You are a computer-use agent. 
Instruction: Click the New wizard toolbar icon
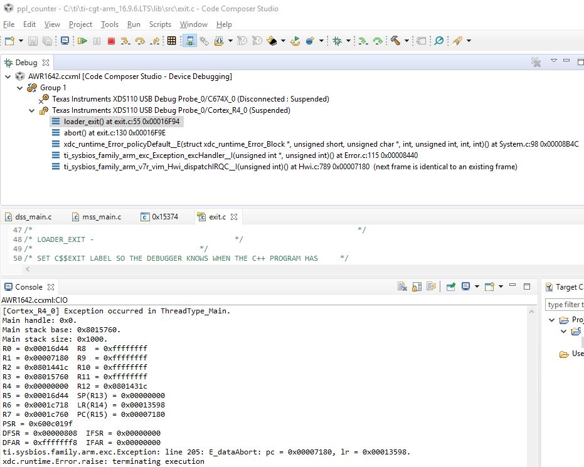pos(9,41)
